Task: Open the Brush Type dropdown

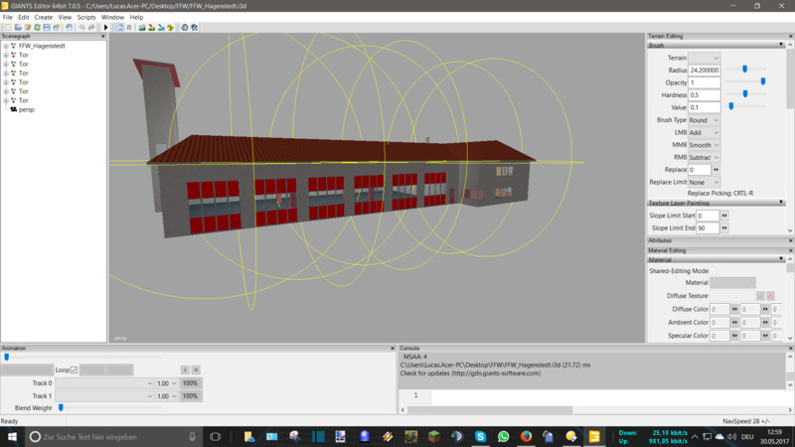Action: 704,120
